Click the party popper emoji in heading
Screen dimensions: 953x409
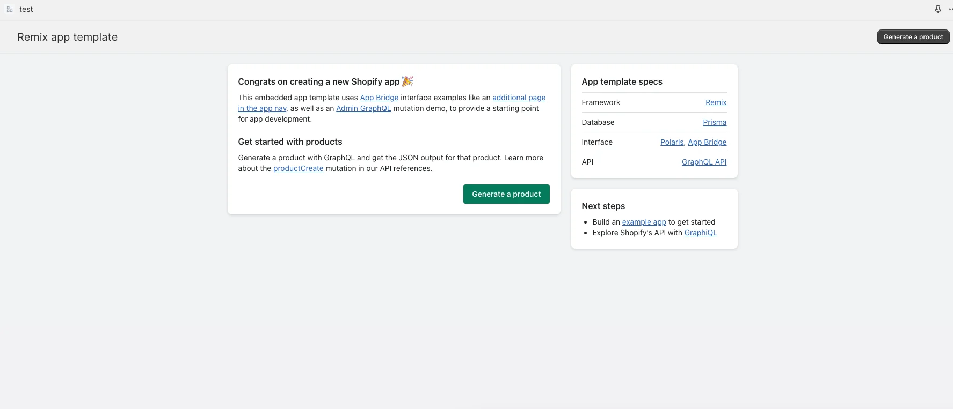tap(408, 81)
